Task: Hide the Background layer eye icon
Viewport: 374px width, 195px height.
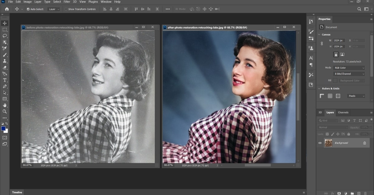Action: (320, 143)
